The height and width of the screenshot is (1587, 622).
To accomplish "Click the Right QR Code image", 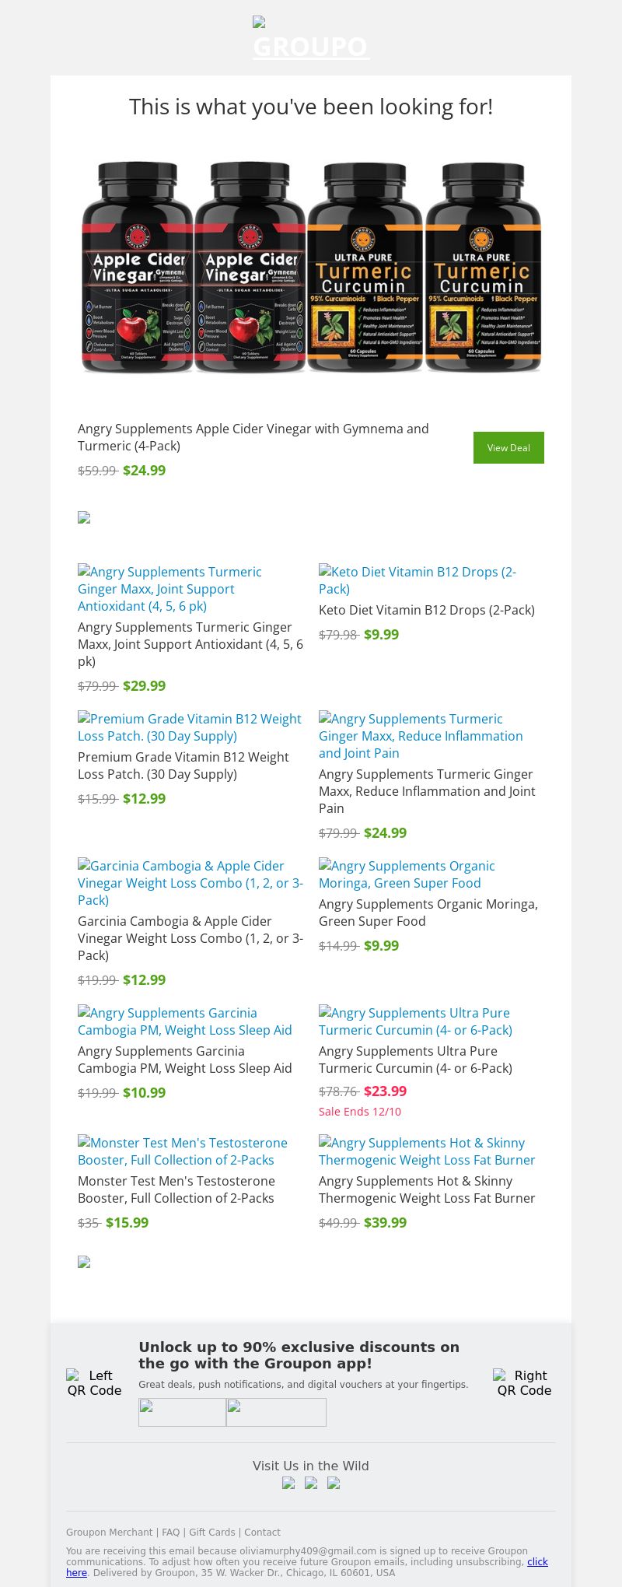I will click(524, 1383).
